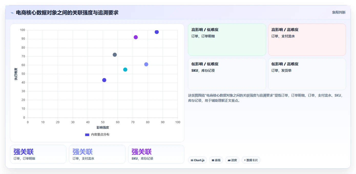Click the 执行难度 y-axis title
Viewport: 356px width, 174px height.
point(16,74)
